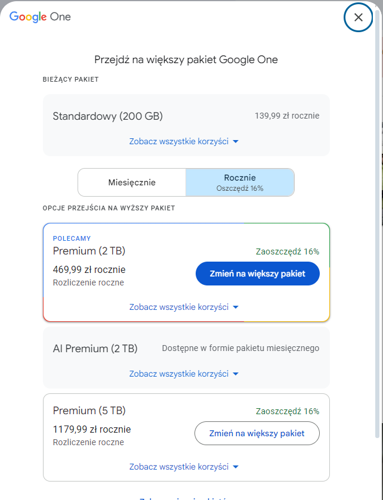The height and width of the screenshot is (500, 383).
Task: Click the Standardowy (200 GB) plan title
Action: pos(108,116)
